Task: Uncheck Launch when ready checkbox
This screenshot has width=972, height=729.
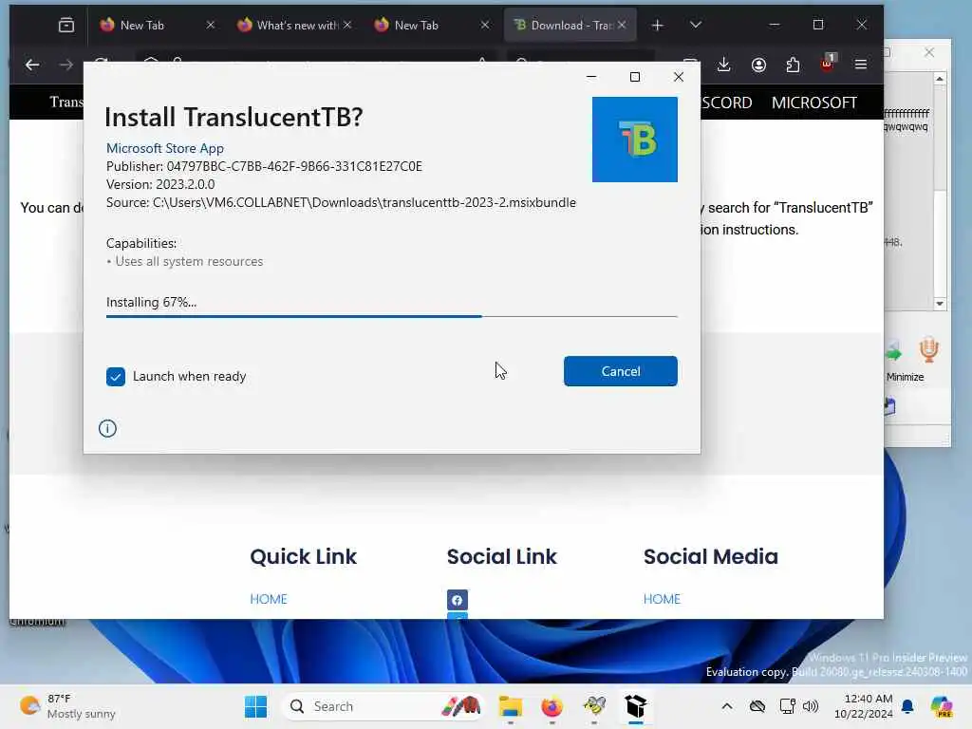Action: [x=115, y=376]
